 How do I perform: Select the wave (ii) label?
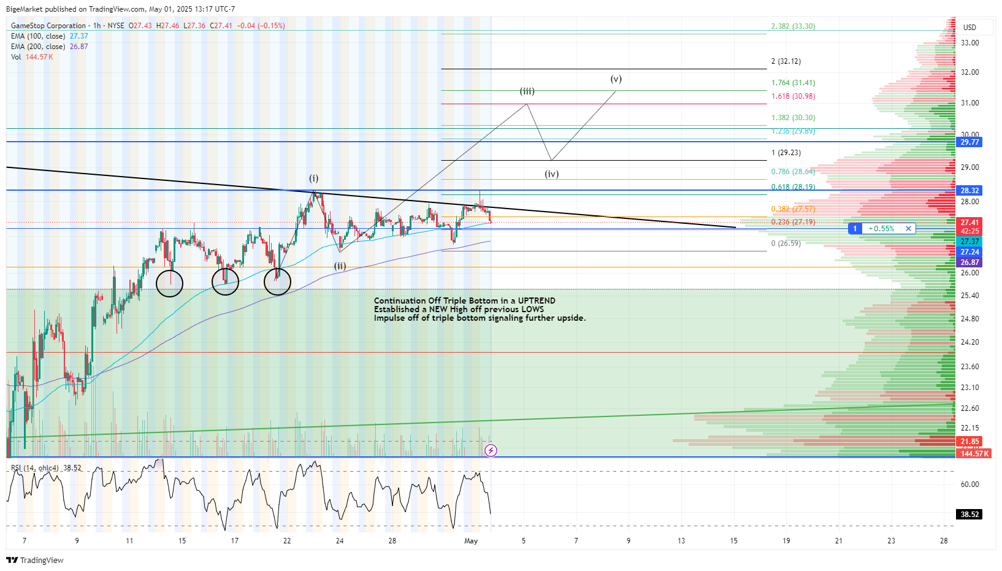(340, 266)
